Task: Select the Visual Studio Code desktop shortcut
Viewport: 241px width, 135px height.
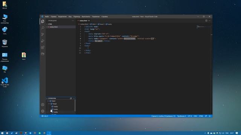Action: (x=5, y=82)
